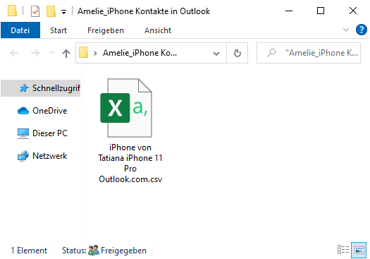This screenshot has width=370, height=259.
Task: Select Schnellzugriff in navigation pane
Action: 41,88
